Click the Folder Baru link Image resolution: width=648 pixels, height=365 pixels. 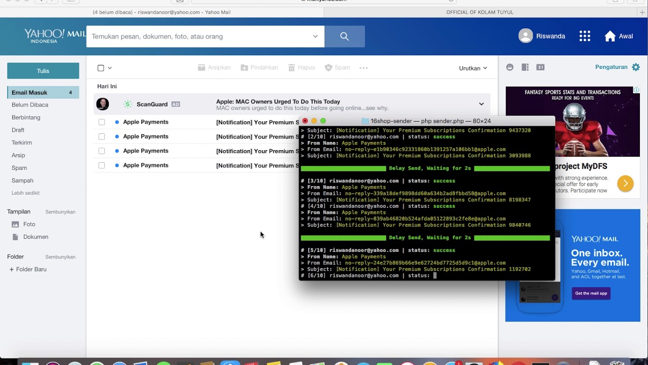(x=28, y=269)
